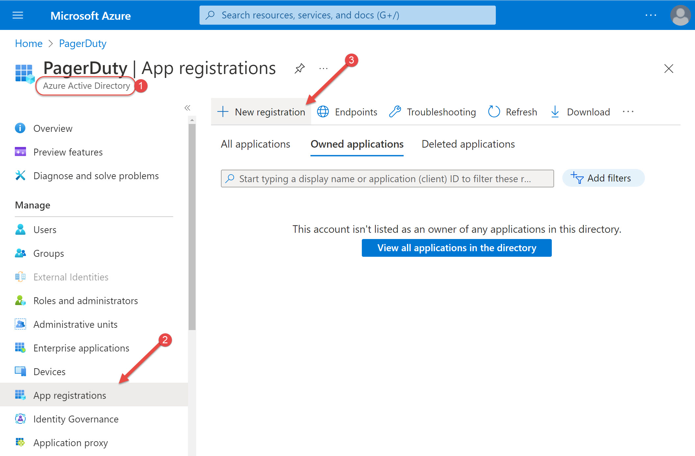Click the New registration plus icon
Screen dimensions: 695x456
coord(223,112)
